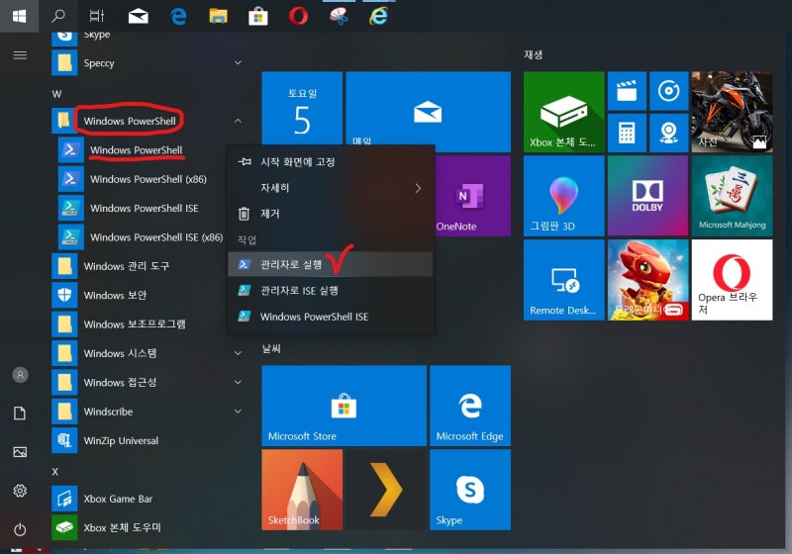Screen dimensions: 792x554
Task: Click the W letter group header
Action: coord(56,94)
